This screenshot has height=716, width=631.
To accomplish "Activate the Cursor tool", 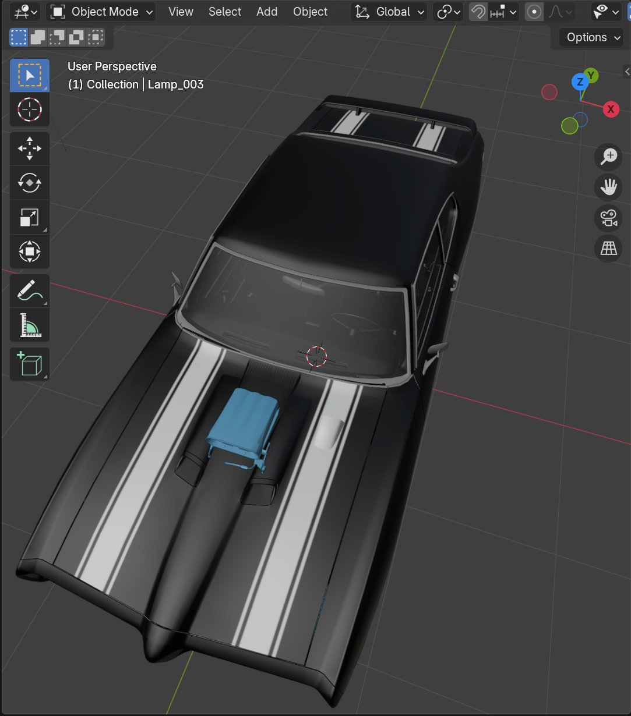I will [29, 109].
